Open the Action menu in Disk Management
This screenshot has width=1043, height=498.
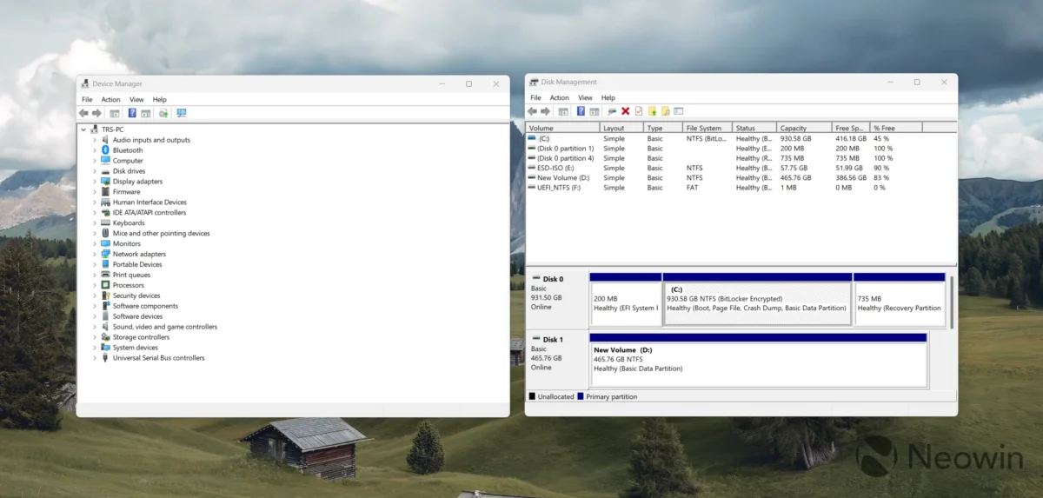(559, 98)
